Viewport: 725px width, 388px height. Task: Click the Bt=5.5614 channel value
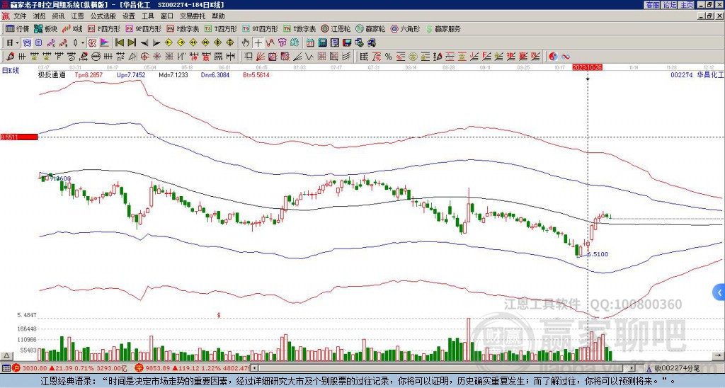(256, 74)
